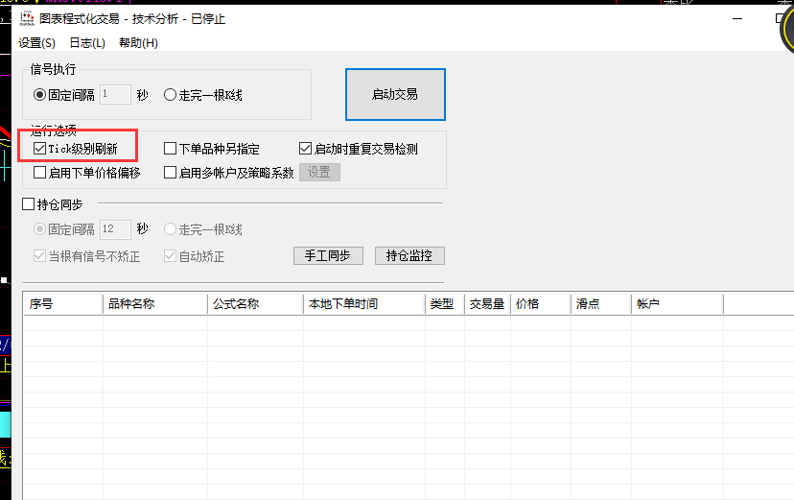Start trading with 启动交易 button
The image size is (794, 500).
tap(395, 95)
